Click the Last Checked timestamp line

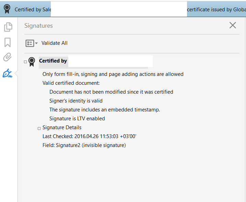coord(89,136)
